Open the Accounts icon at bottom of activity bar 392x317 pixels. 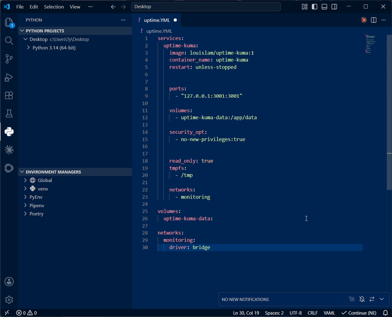click(9, 281)
